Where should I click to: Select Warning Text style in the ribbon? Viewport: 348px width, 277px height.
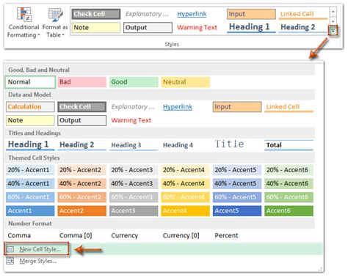(x=200, y=28)
